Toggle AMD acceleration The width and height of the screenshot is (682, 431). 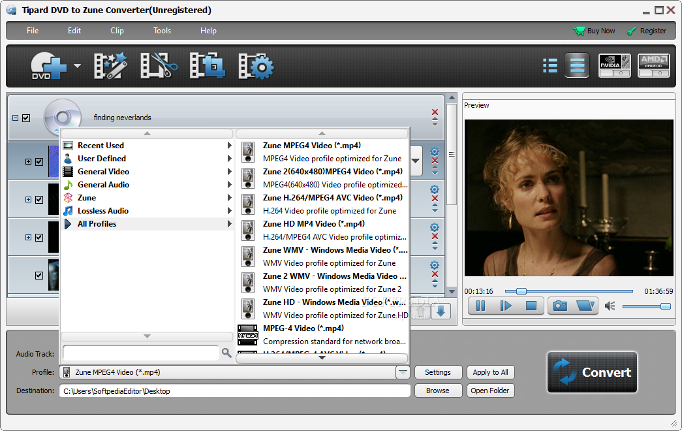[654, 65]
